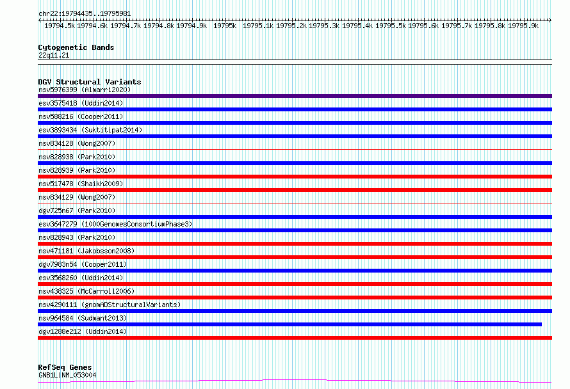Select the esv3575418 (Uddin2014) blue bar

295,109
